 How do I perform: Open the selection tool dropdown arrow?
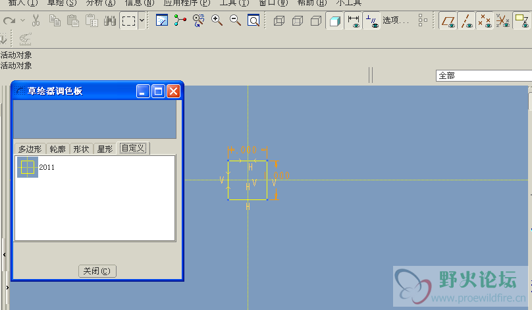point(142,20)
